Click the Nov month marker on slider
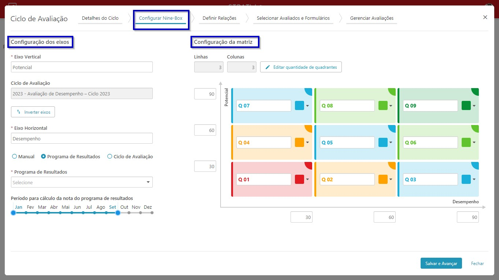 click(x=140, y=212)
